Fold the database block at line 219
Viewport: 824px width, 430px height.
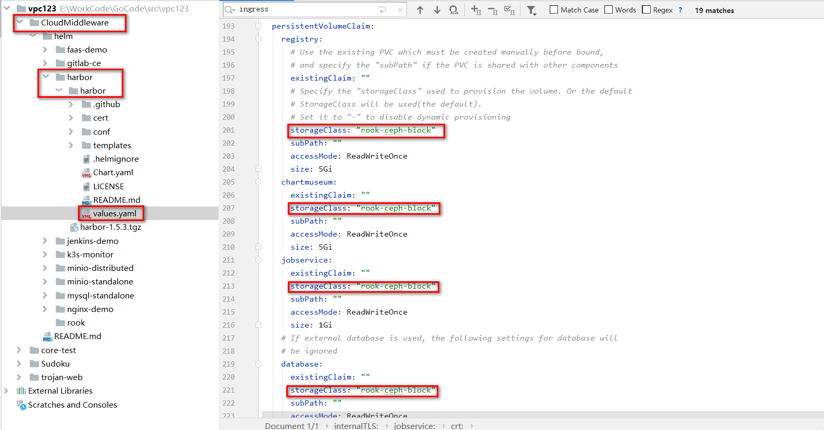tap(258, 364)
